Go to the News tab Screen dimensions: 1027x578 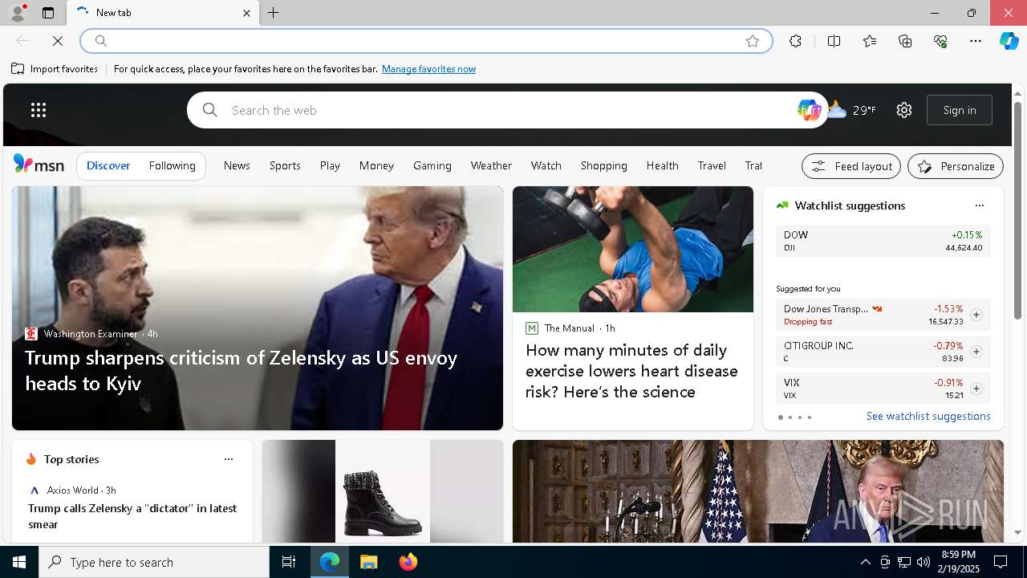(x=237, y=165)
